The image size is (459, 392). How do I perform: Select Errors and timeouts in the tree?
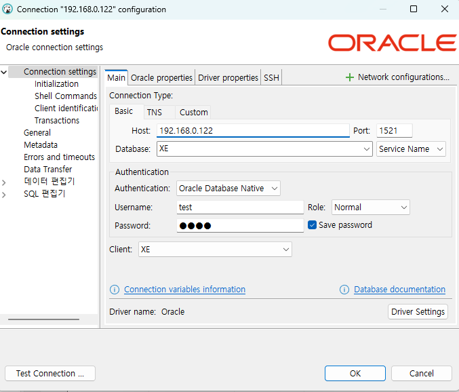point(60,157)
